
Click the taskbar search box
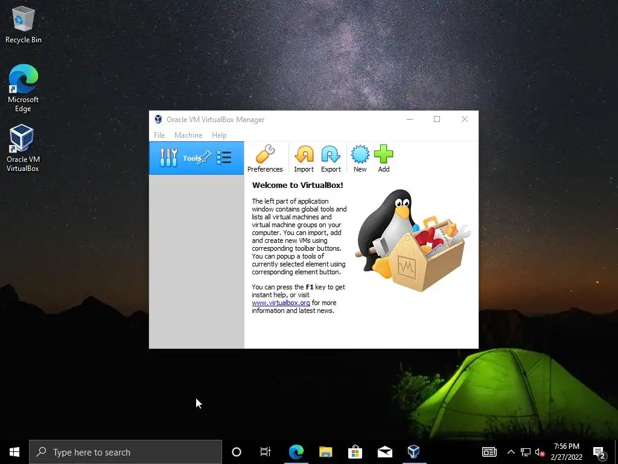[126, 452]
